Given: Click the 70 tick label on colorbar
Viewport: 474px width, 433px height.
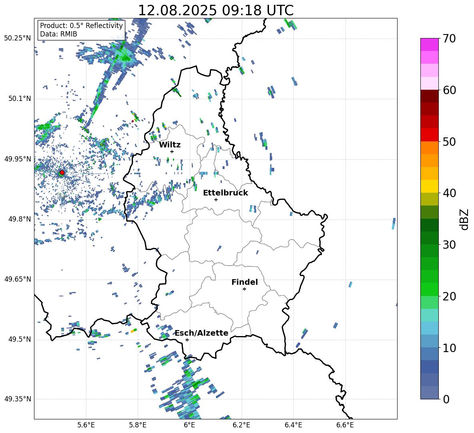Looking at the screenshot, I should point(449,39).
